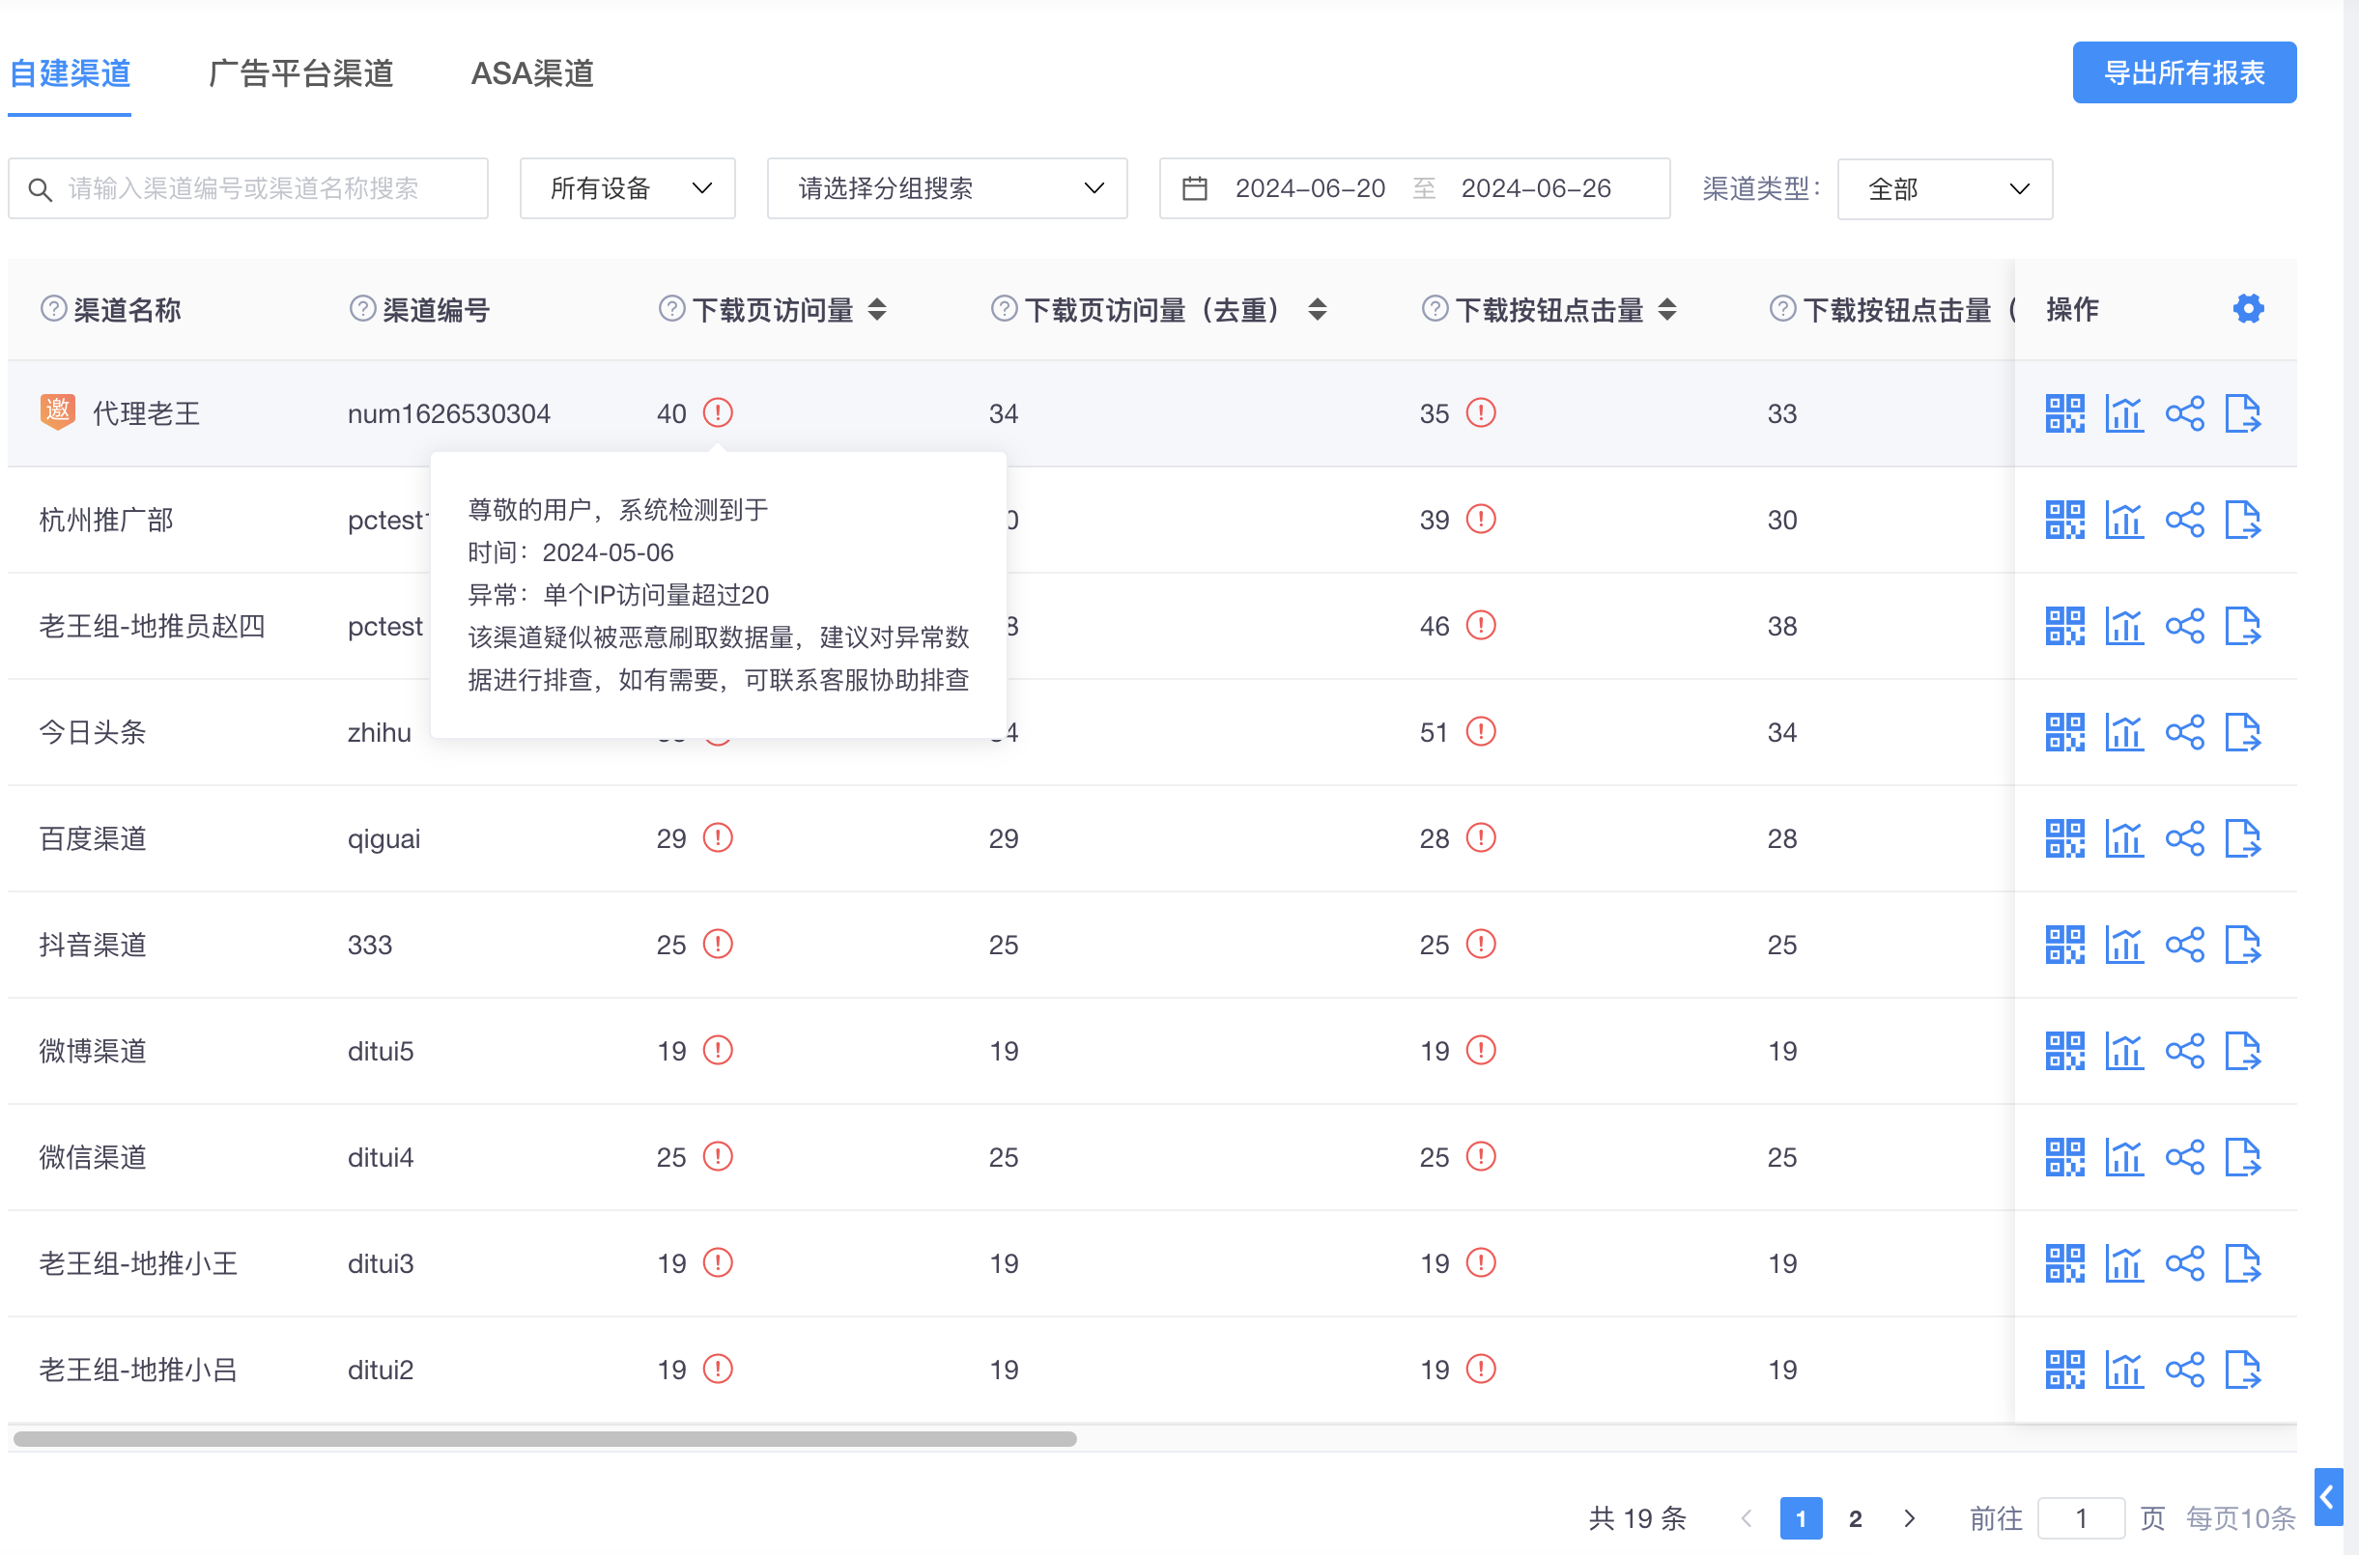Click 导出所有报表 button
This screenshot has width=2359, height=1555.
(x=2183, y=72)
